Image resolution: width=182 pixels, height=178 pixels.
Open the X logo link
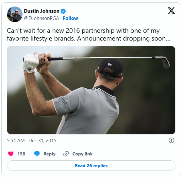tap(171, 10)
